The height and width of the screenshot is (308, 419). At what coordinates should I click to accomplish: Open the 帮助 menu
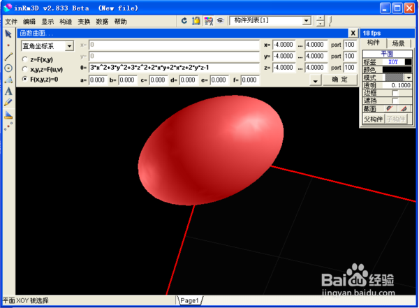point(121,22)
